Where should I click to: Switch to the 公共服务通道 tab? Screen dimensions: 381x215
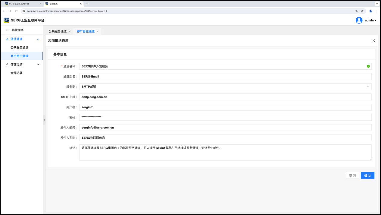tap(58, 31)
